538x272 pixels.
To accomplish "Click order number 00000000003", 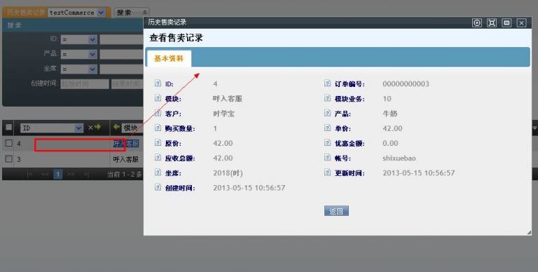I will (406, 84).
